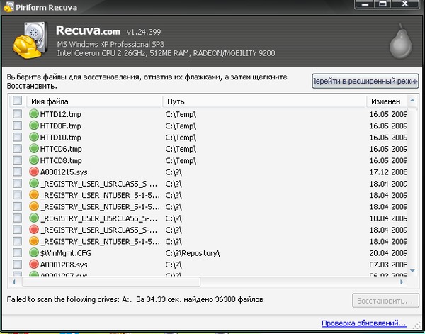Viewport: 425px width, 334px height.
Task: Click the Piriform pear logo
Action: [x=401, y=41]
